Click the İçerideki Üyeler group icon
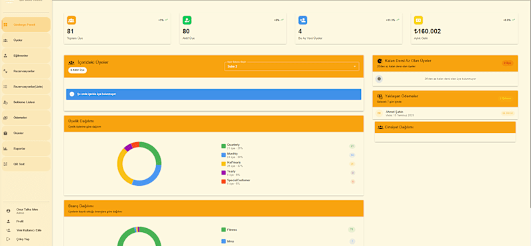The height and width of the screenshot is (246, 531). tap(72, 63)
